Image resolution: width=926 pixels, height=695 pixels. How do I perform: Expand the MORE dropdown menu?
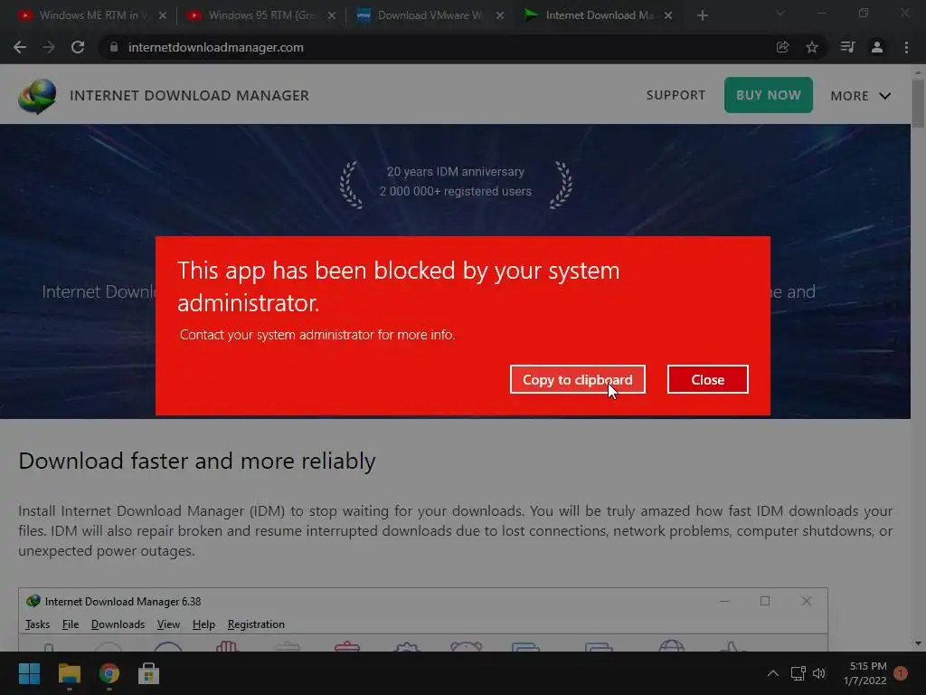click(x=861, y=96)
